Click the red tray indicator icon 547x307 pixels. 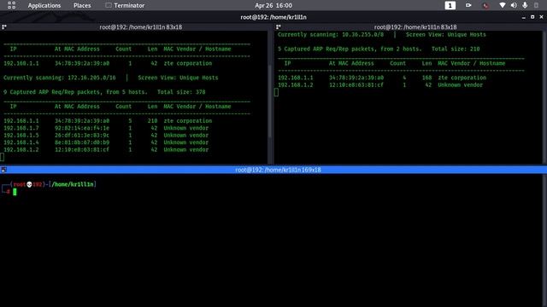tap(485, 6)
